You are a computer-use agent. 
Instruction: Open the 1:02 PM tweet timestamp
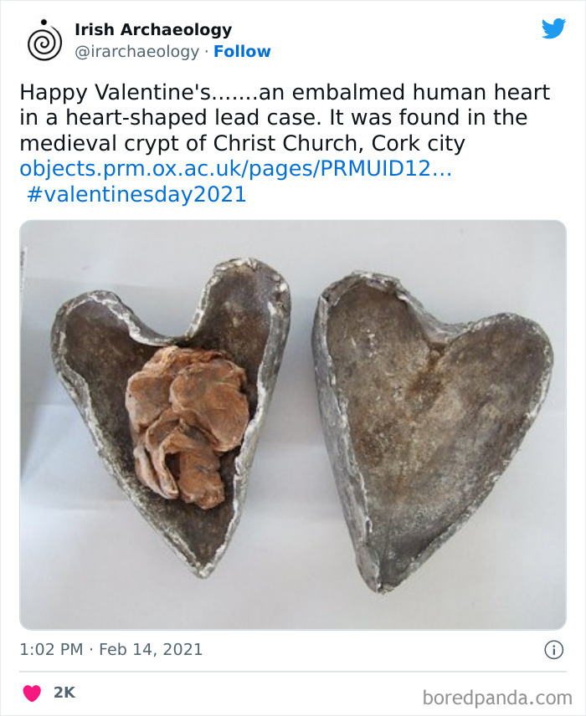(x=52, y=649)
